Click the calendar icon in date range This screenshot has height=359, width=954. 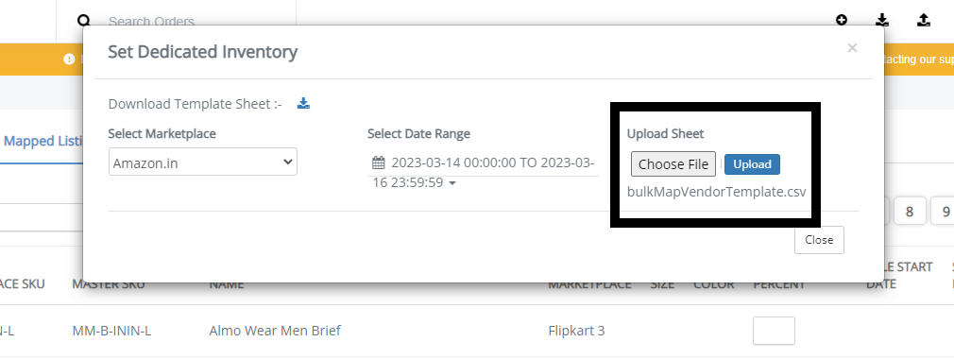pyautogui.click(x=379, y=163)
